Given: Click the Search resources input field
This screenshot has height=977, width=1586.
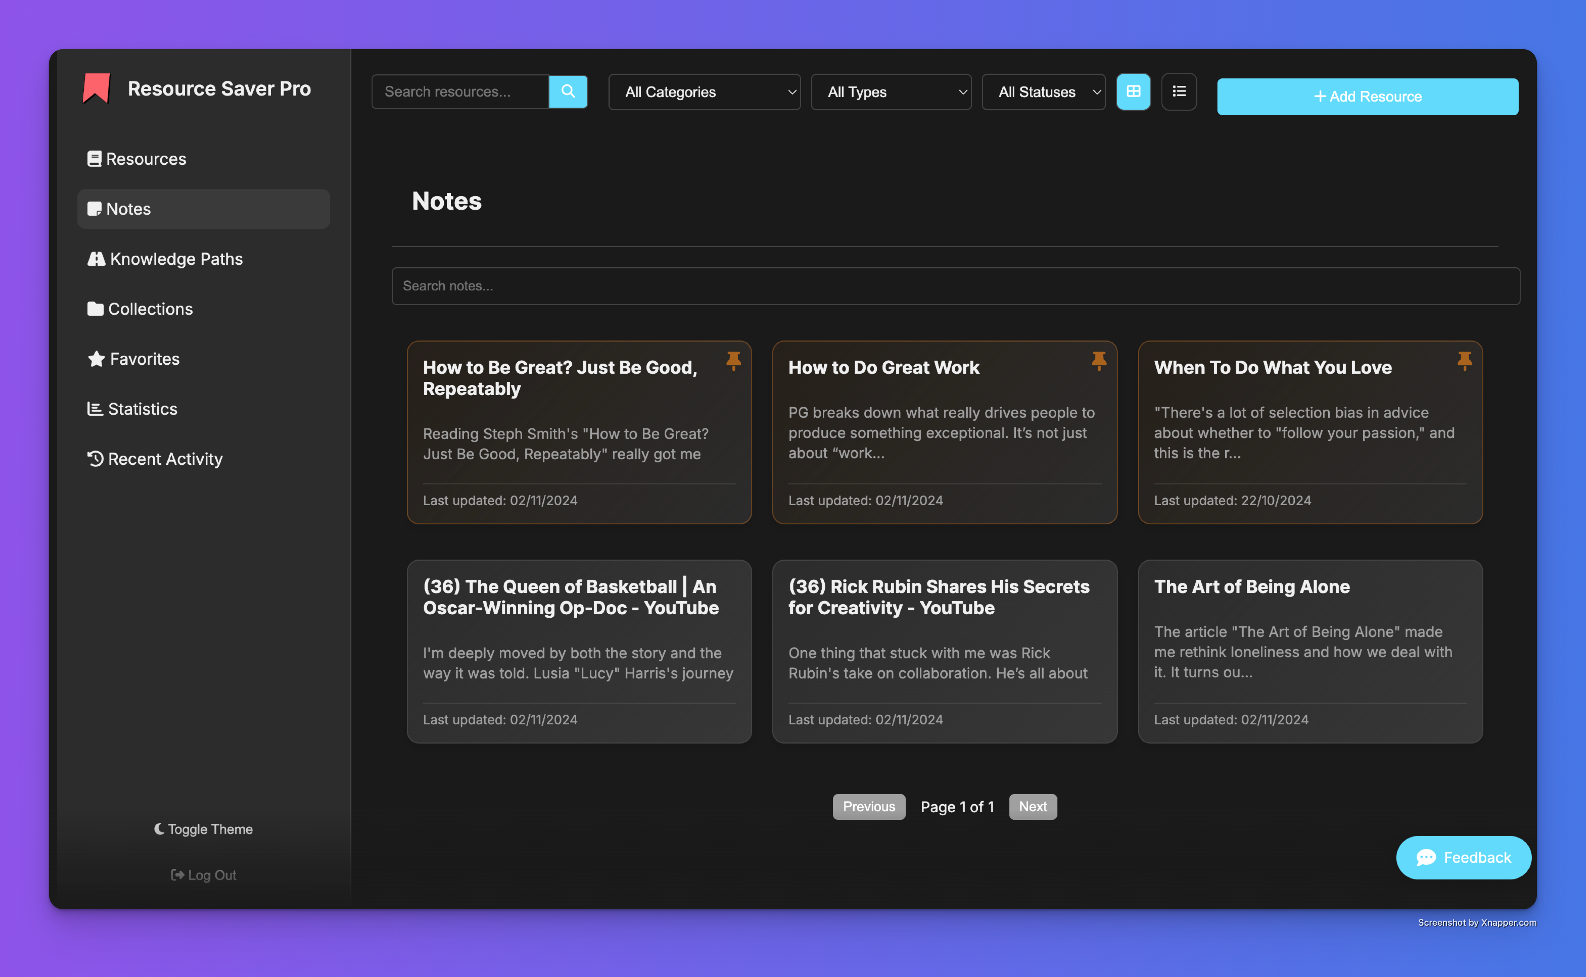Looking at the screenshot, I should pos(460,92).
